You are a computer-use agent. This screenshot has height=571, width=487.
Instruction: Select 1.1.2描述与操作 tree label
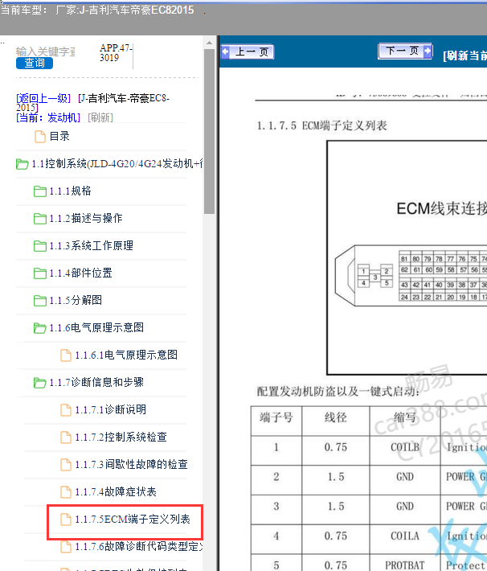pyautogui.click(x=86, y=218)
